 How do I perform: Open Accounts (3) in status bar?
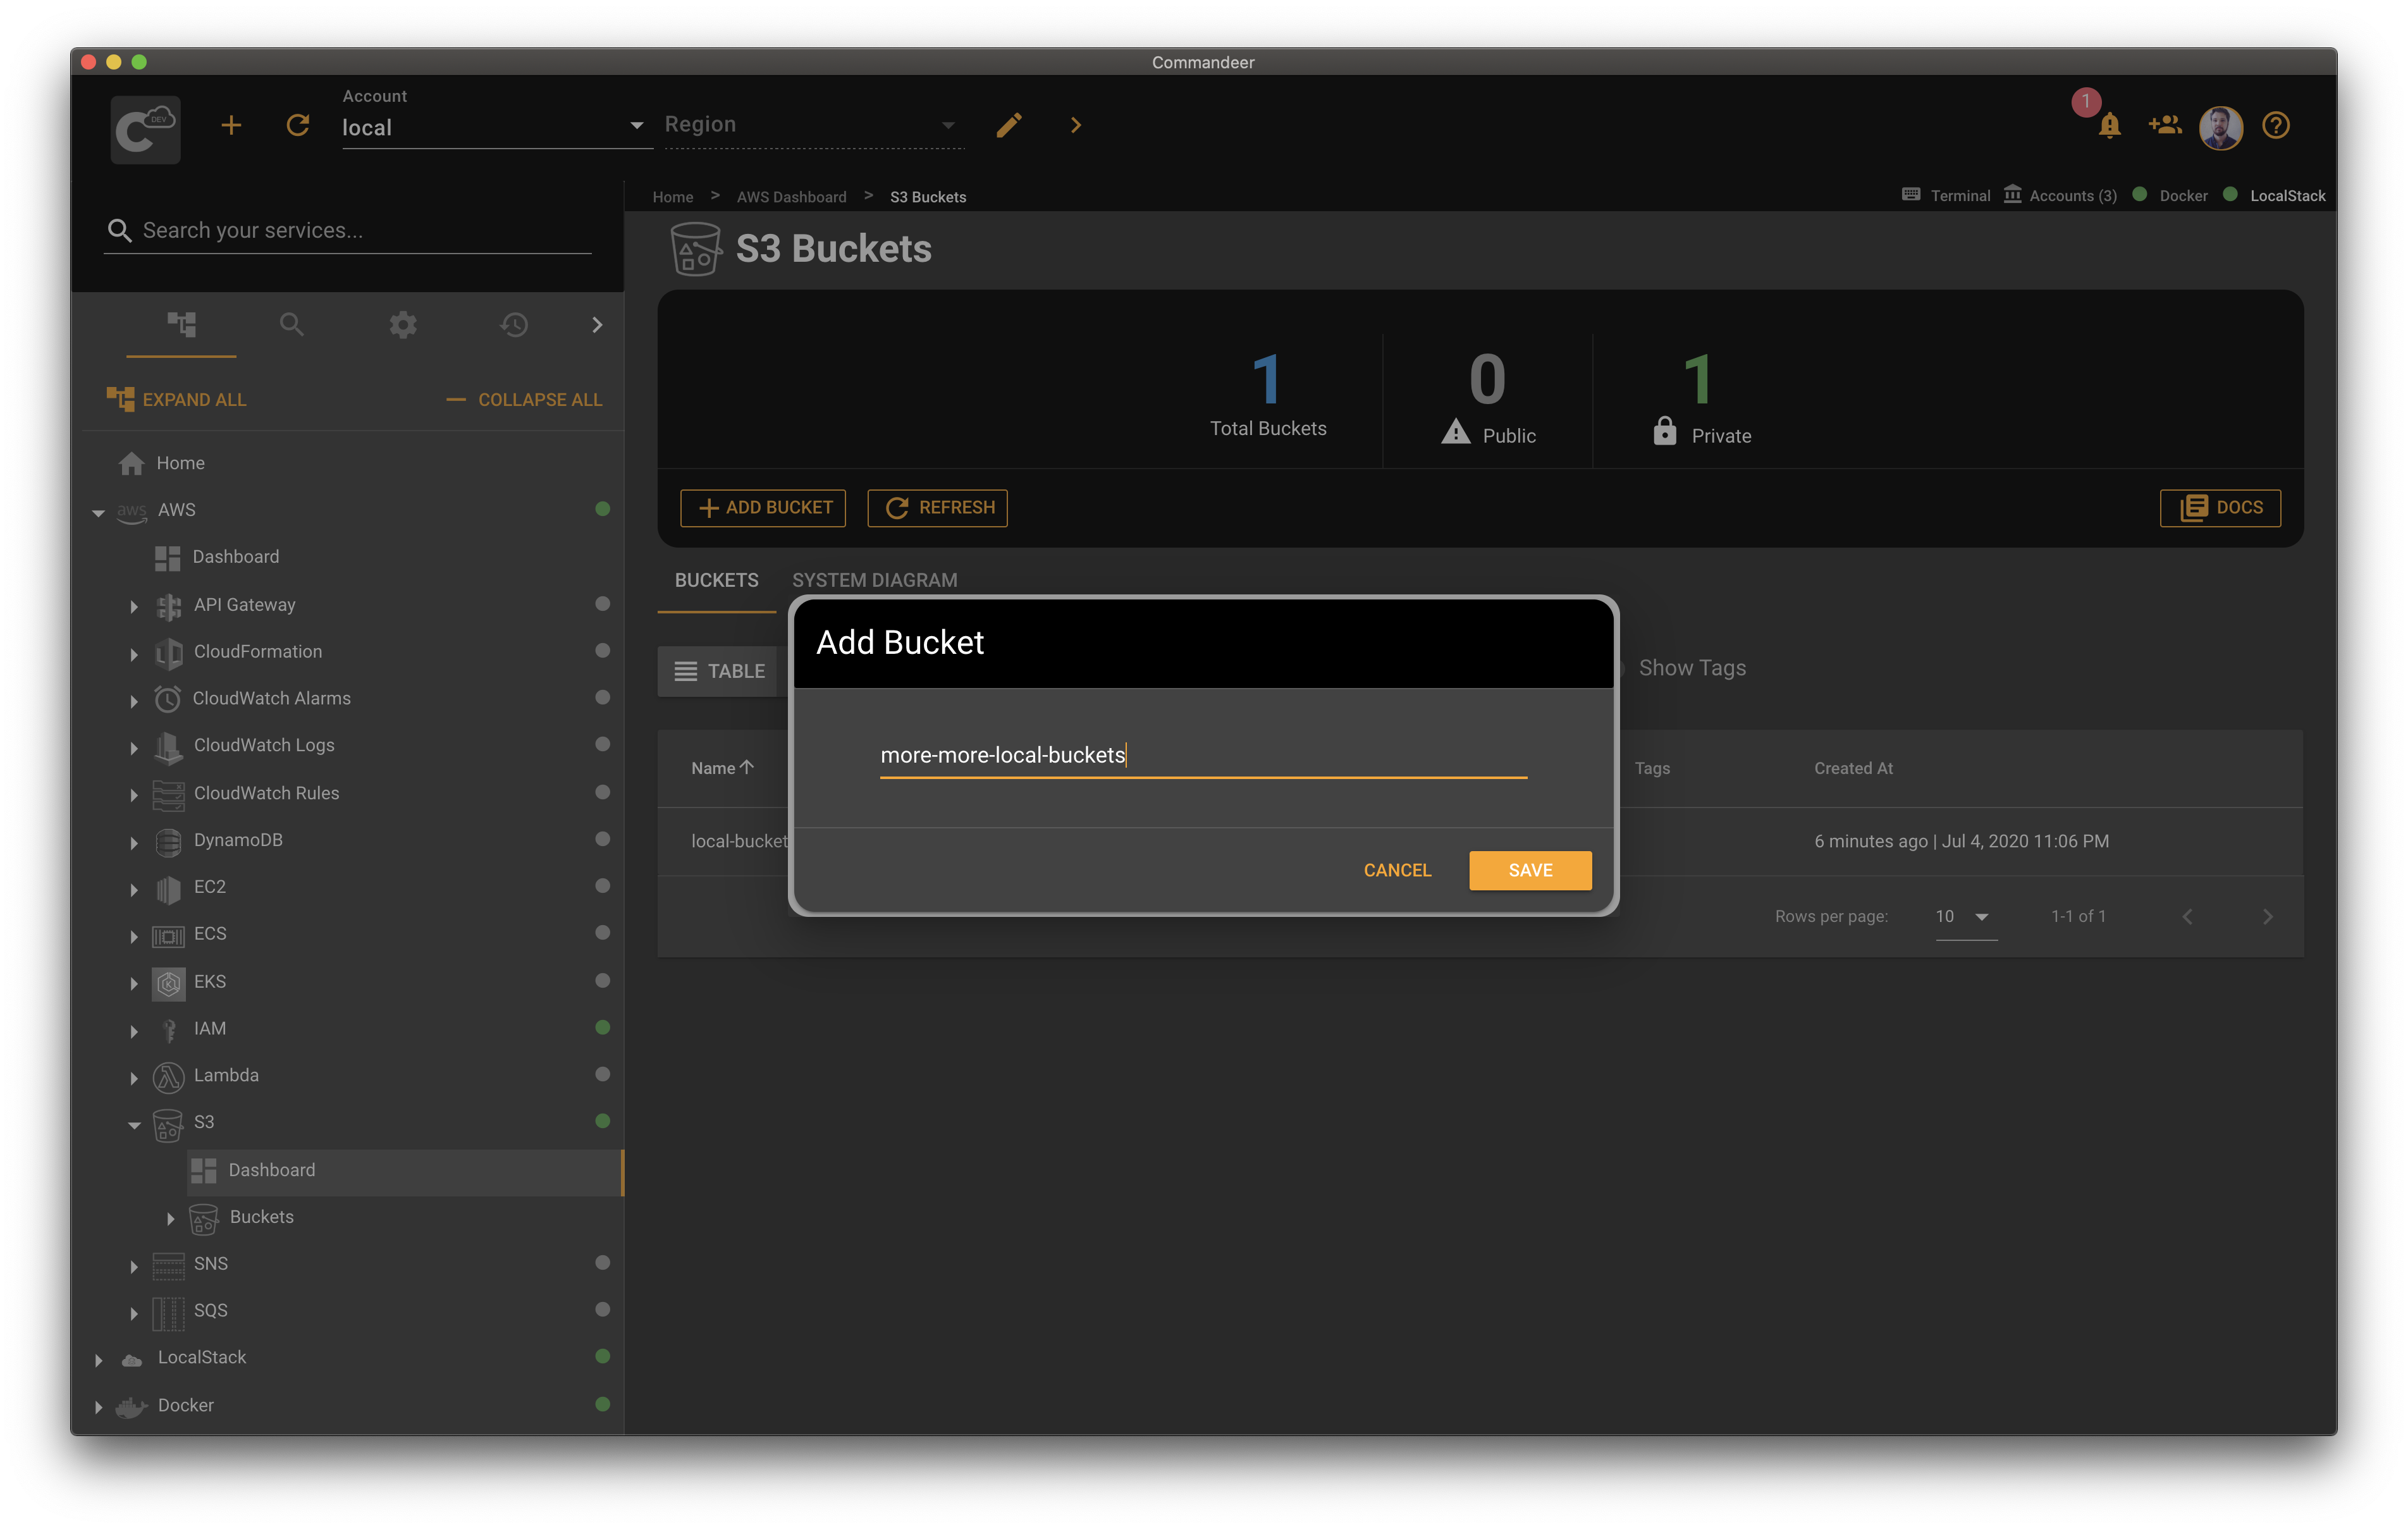coord(2061,195)
